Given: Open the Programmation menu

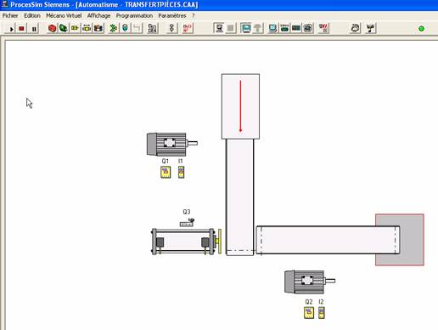Looking at the screenshot, I should [x=134, y=16].
